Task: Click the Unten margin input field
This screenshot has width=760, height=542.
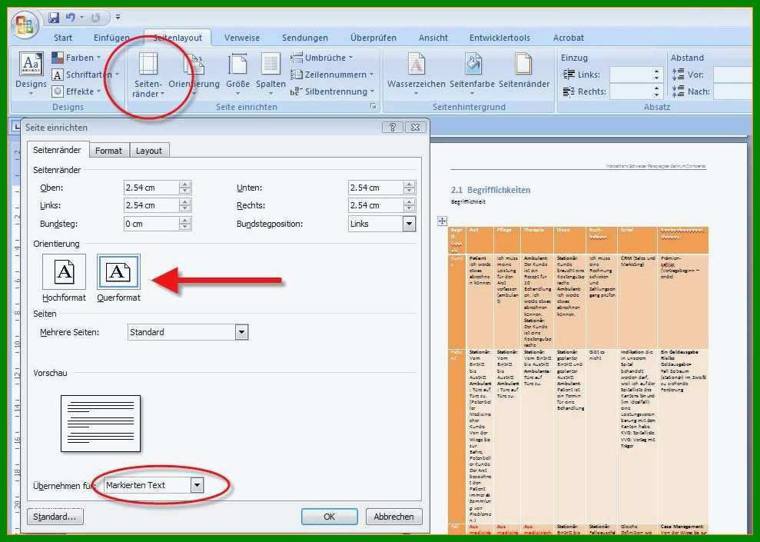Action: point(376,188)
